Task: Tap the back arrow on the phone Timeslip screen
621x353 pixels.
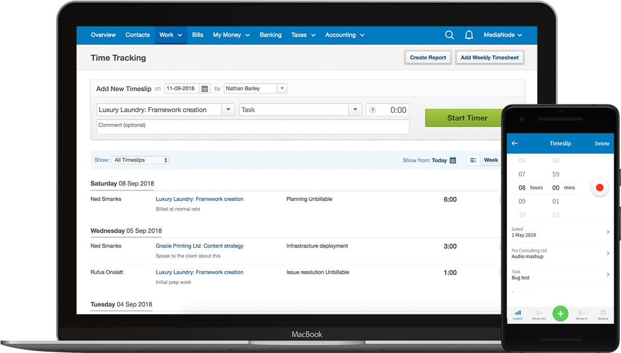Action: click(515, 144)
